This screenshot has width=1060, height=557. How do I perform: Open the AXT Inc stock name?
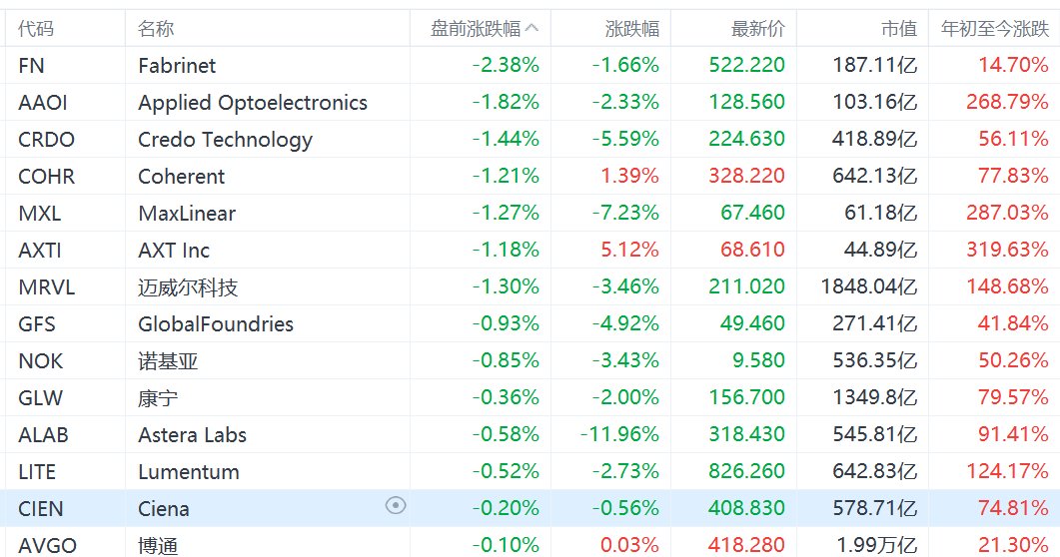click(x=174, y=251)
